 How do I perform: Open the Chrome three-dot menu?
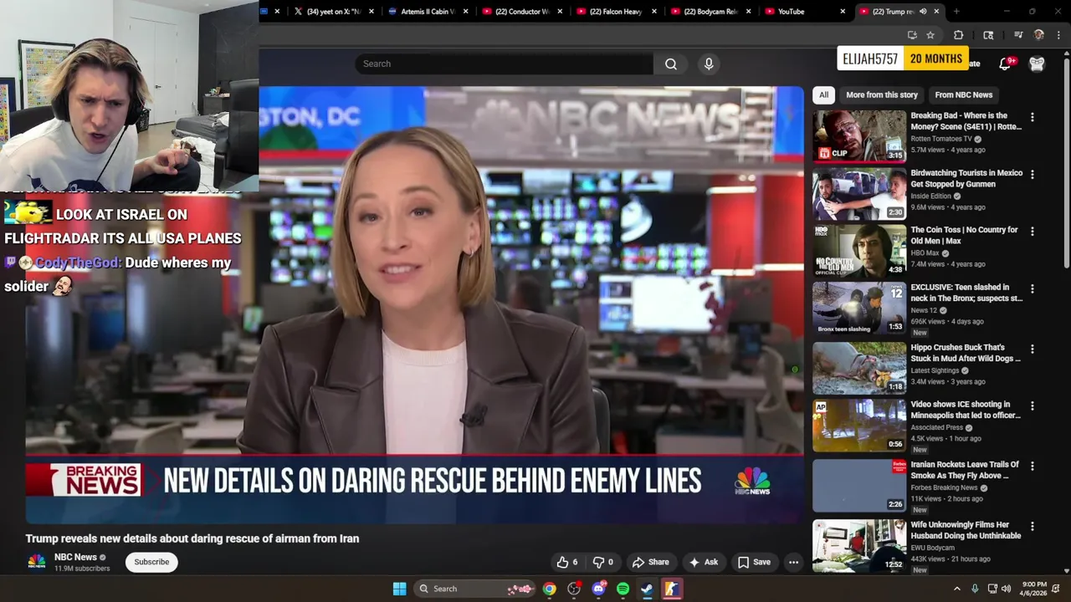[x=1058, y=35]
